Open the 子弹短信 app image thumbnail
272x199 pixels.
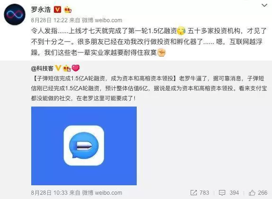[84, 146]
